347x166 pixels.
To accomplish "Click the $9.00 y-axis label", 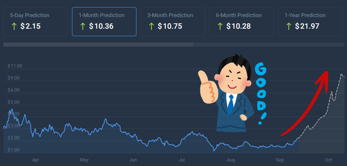I will pos(13,78).
